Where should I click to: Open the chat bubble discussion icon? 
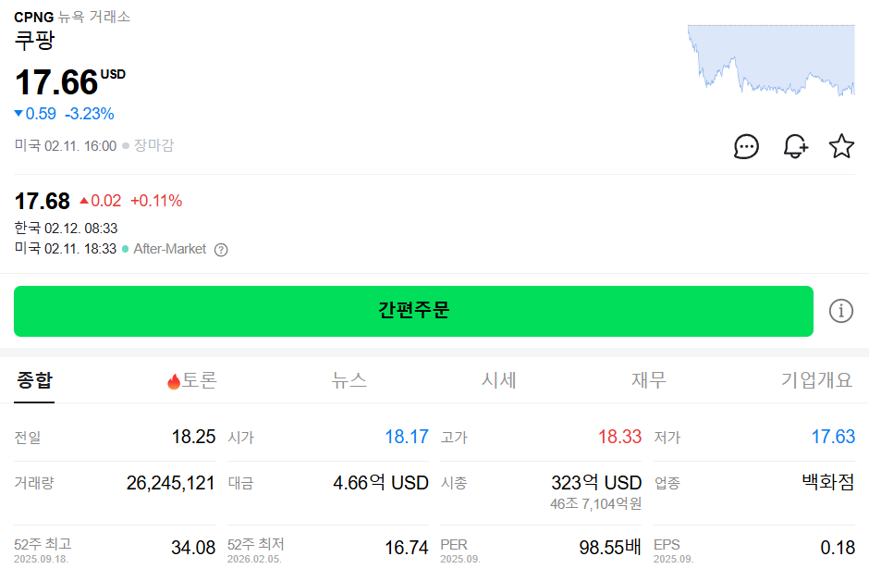[746, 146]
